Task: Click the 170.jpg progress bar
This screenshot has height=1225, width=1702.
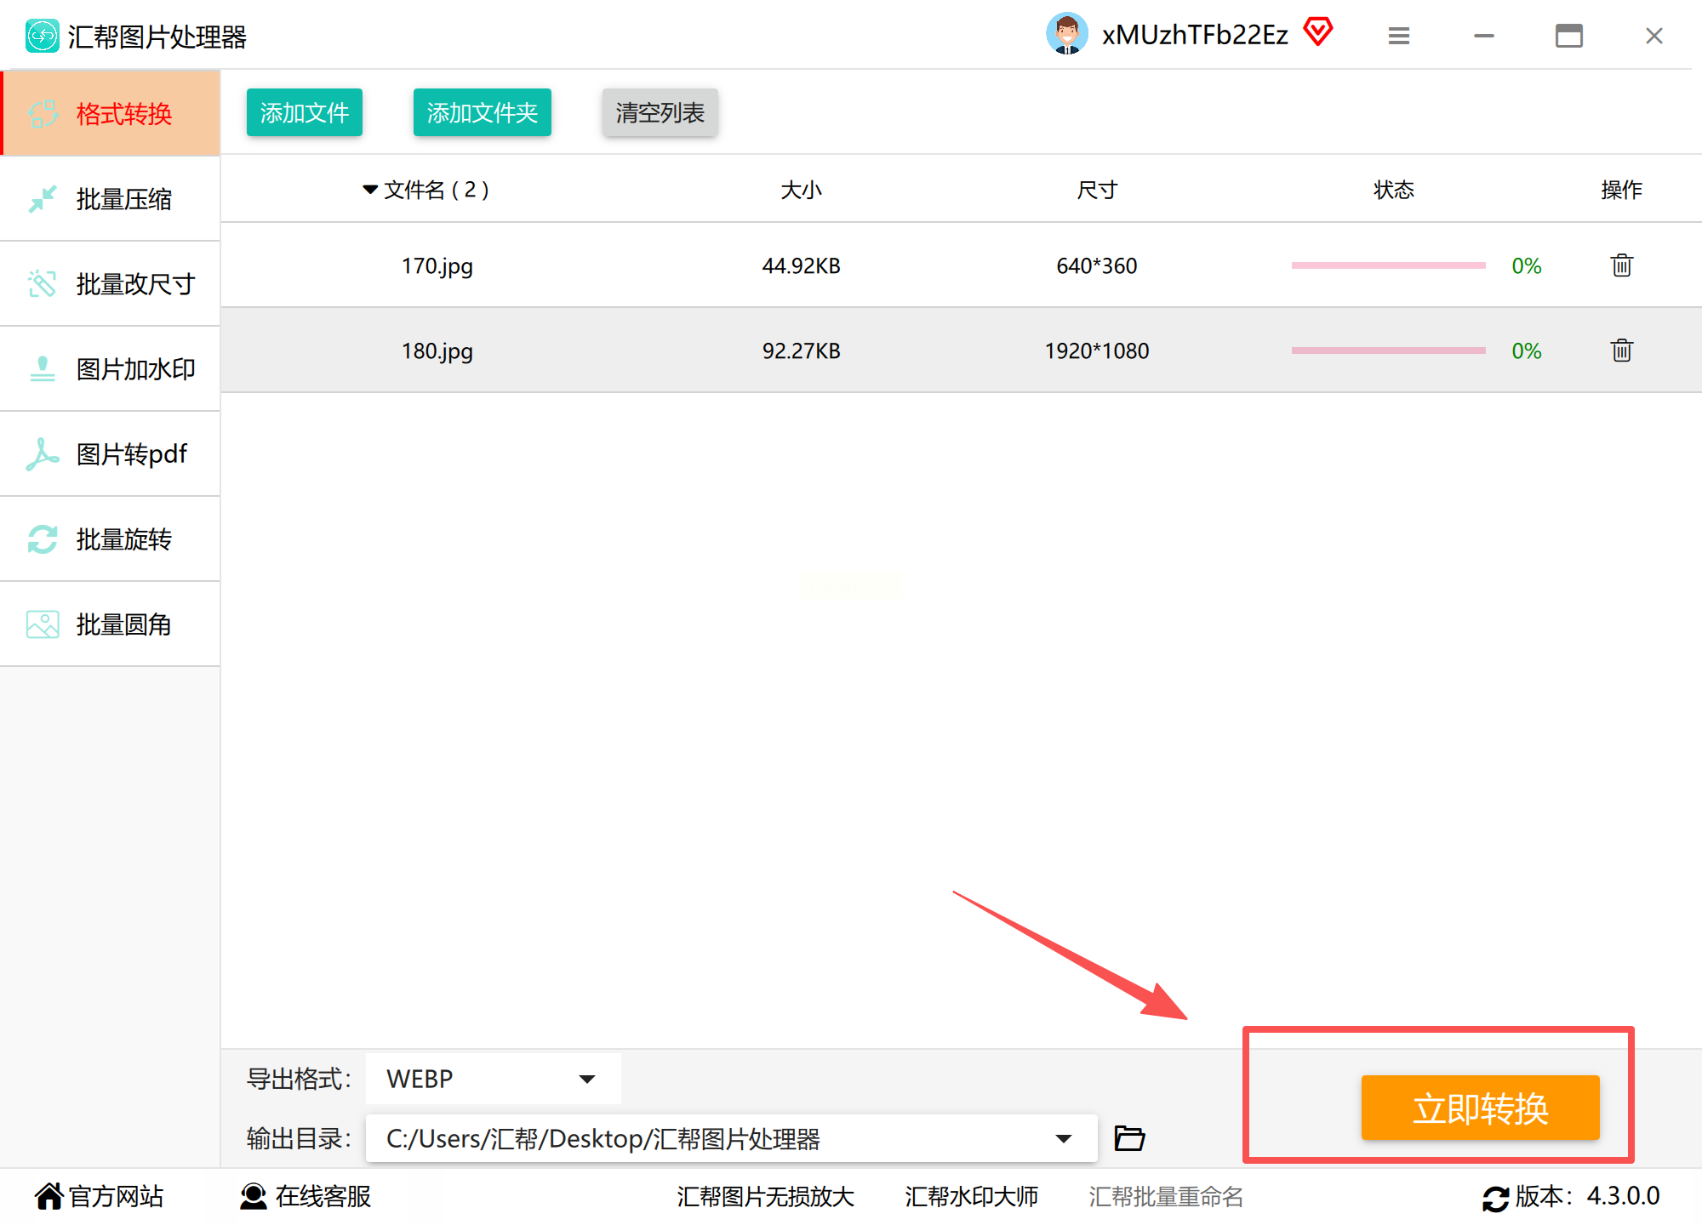Action: 1388,265
